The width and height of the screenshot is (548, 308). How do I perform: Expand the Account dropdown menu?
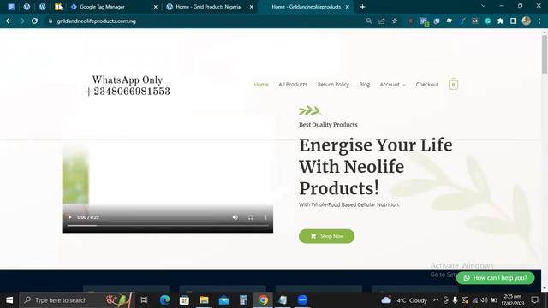click(x=392, y=85)
